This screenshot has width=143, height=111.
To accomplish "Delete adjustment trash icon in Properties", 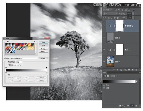I will [x=136, y=106].
